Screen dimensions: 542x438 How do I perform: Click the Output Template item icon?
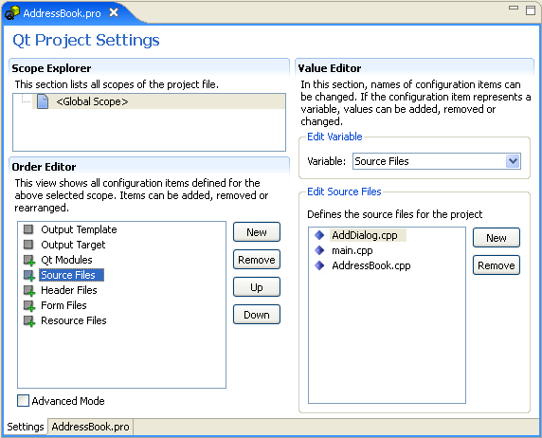pyautogui.click(x=28, y=229)
